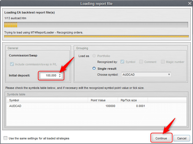193x144 pixels.
Task: Select the Single result radio option
Action: (94, 68)
